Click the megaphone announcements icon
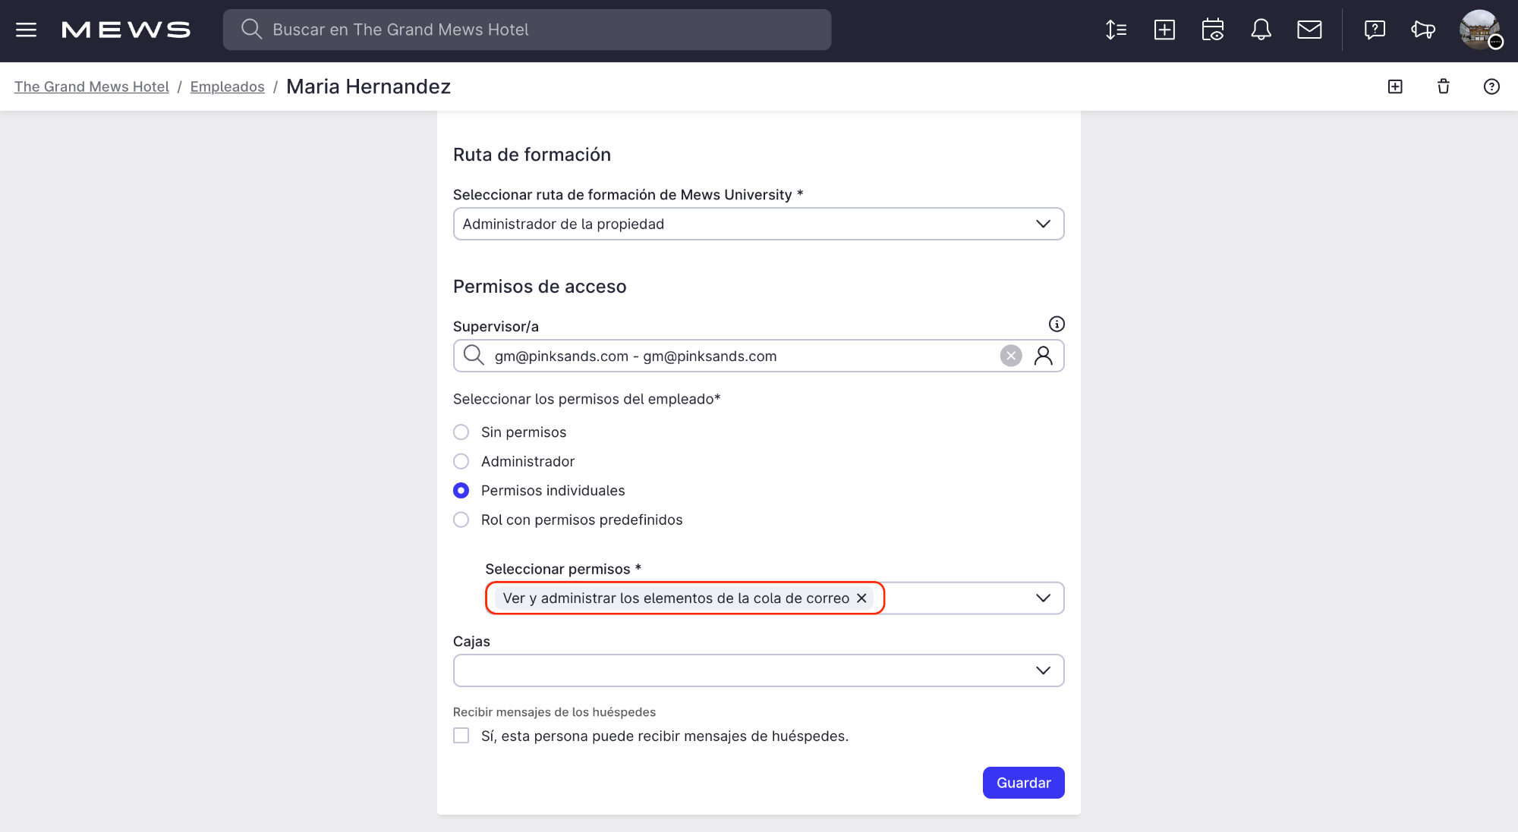Viewport: 1518px width, 832px height. coord(1423,30)
